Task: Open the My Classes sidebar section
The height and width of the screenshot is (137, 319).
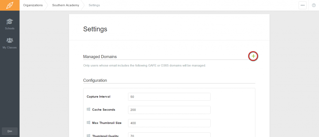Action: [10, 43]
